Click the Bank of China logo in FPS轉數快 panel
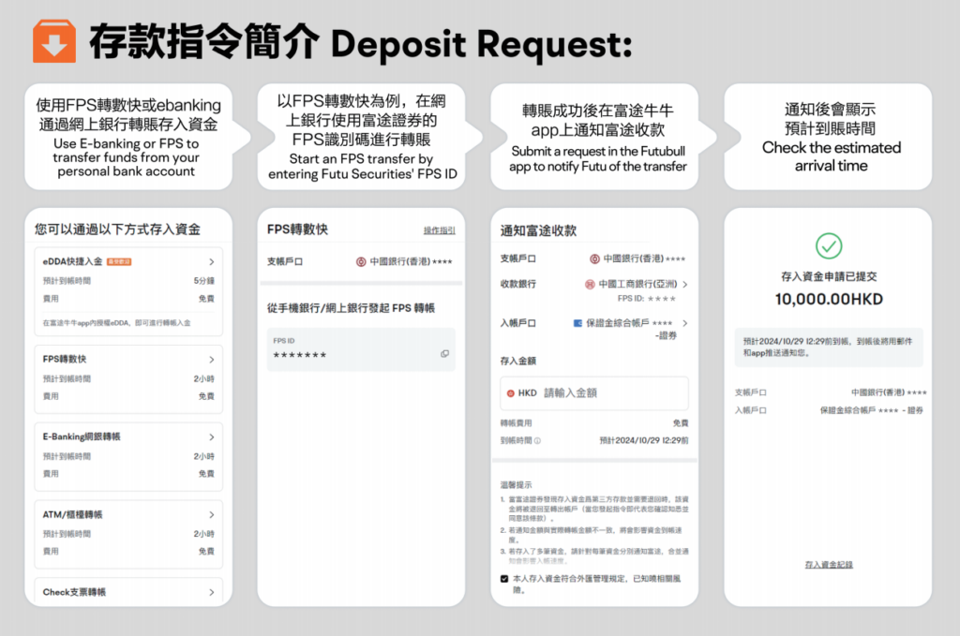 coord(361,261)
